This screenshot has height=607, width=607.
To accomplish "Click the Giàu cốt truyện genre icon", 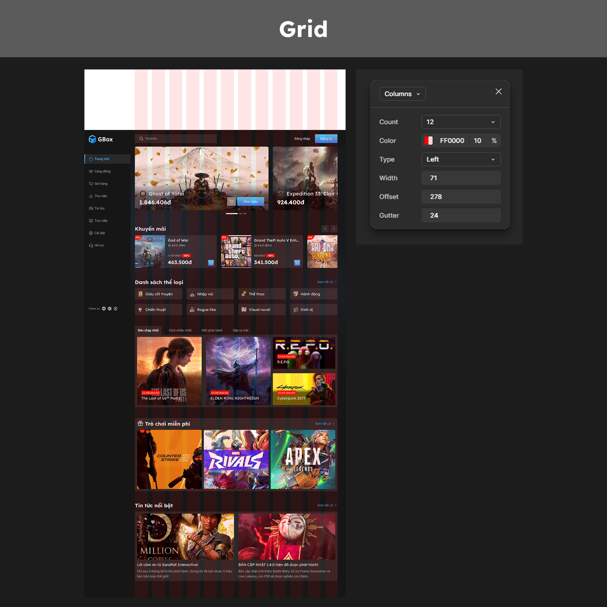I will click(x=140, y=294).
